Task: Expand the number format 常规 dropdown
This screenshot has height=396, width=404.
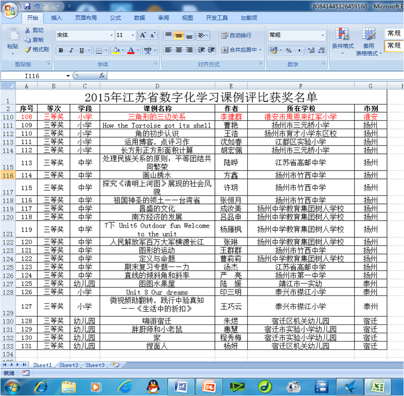Action: click(x=323, y=35)
